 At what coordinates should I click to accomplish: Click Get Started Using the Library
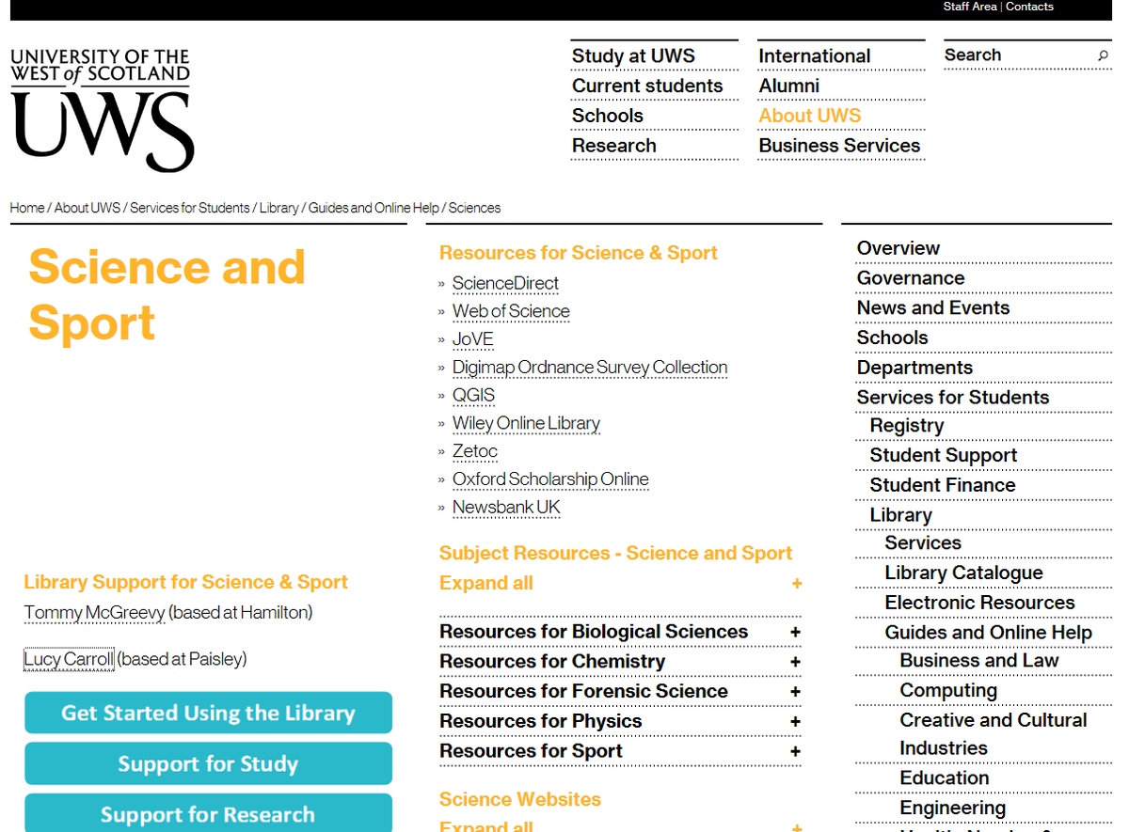[x=208, y=713]
